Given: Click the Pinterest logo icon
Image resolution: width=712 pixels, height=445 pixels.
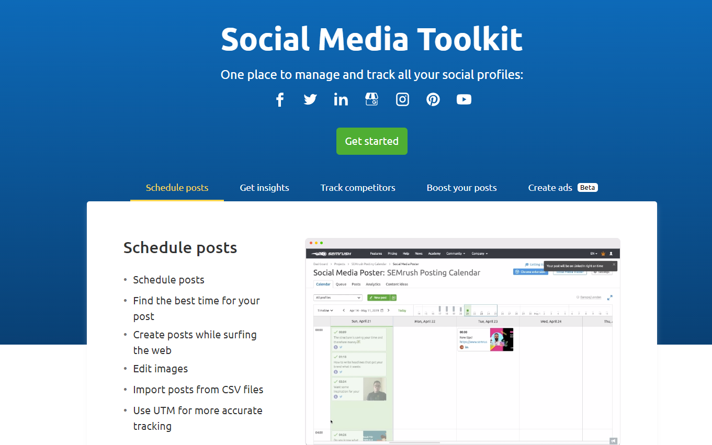Looking at the screenshot, I should (433, 99).
